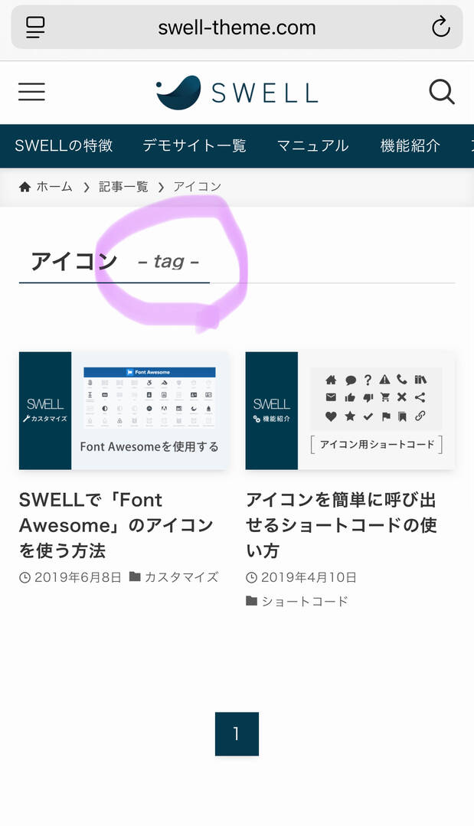Tap the home icon in breadcrumb
474x826 pixels.
click(25, 187)
